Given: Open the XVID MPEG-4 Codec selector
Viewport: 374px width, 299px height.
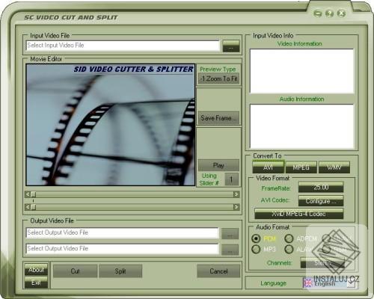Looking at the screenshot, I should click(x=298, y=214).
